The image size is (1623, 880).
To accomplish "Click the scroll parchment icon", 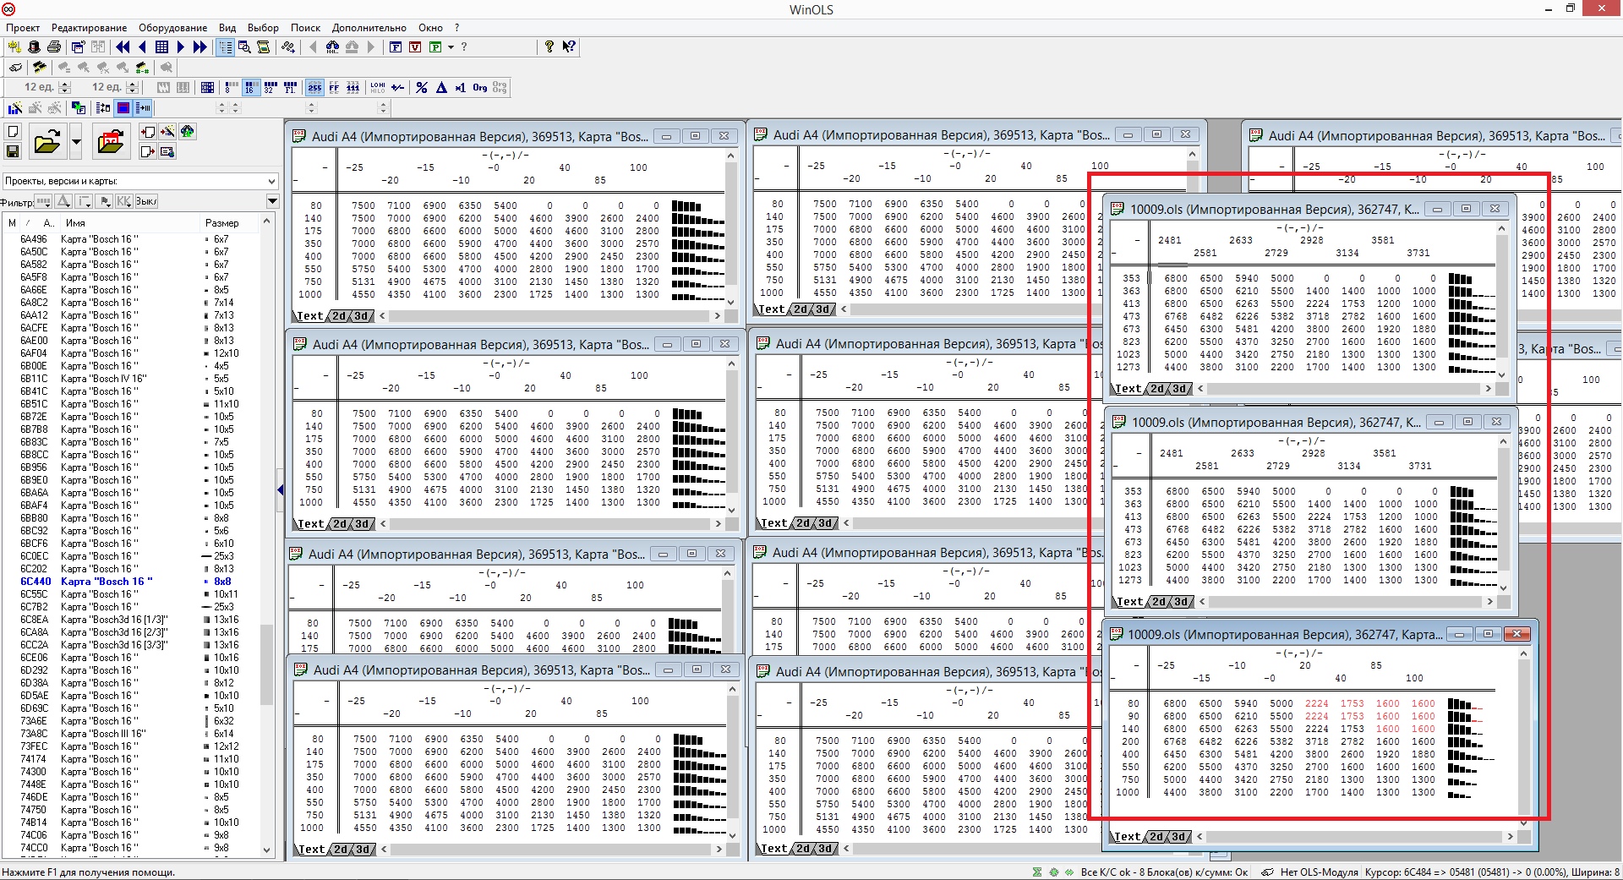I will (x=264, y=47).
